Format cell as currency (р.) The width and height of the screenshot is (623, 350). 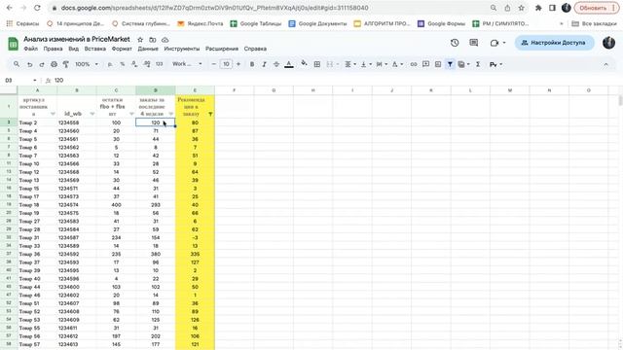[x=110, y=64]
